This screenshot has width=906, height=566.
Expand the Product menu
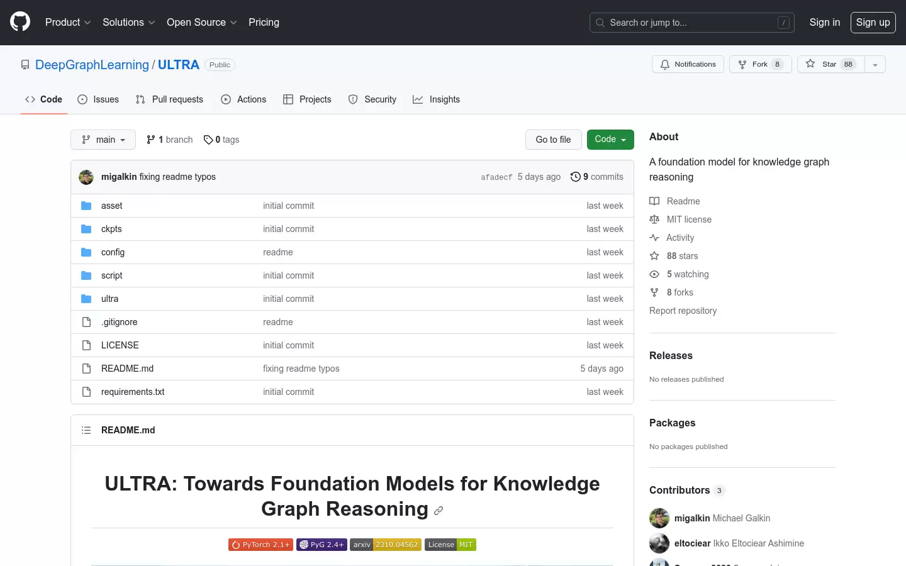68,22
